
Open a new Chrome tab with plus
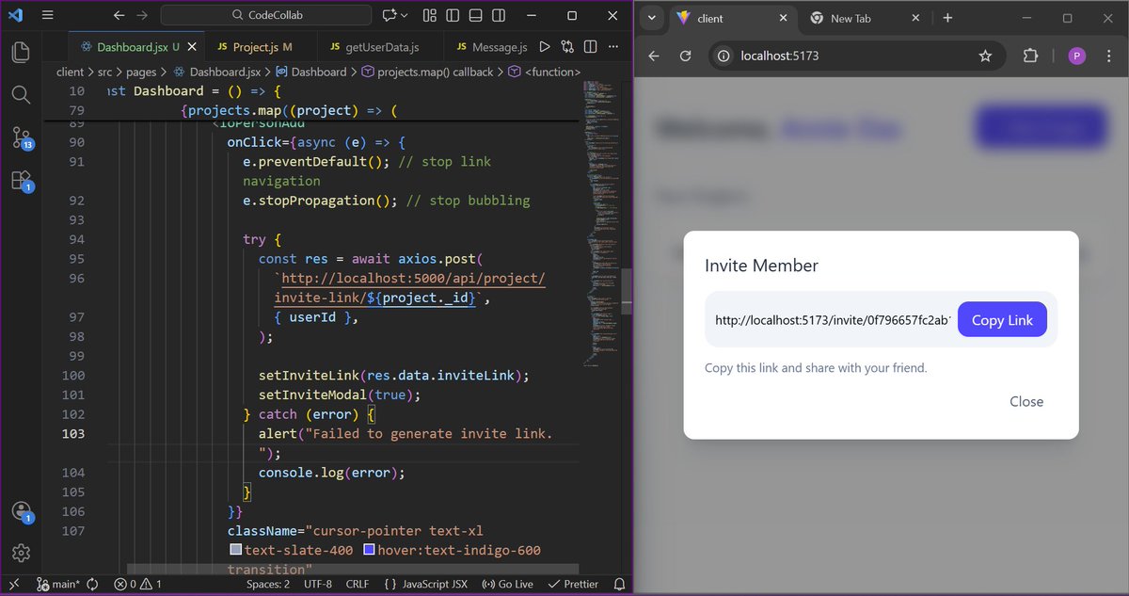947,19
